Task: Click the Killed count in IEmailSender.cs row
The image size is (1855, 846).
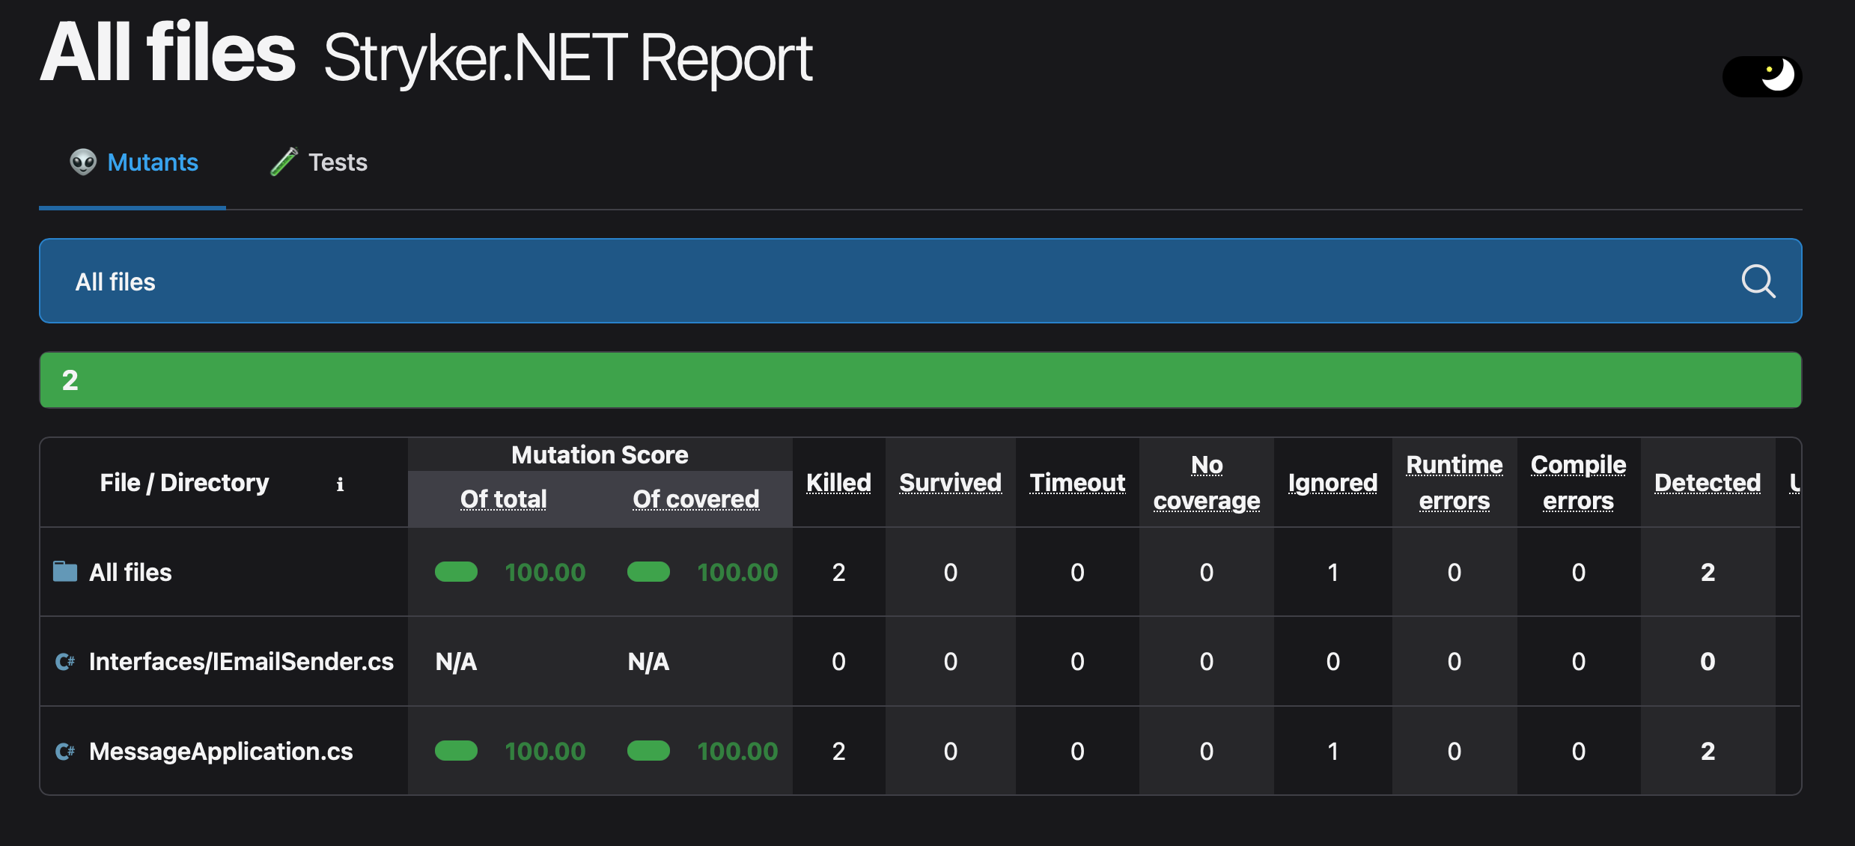Action: (838, 662)
